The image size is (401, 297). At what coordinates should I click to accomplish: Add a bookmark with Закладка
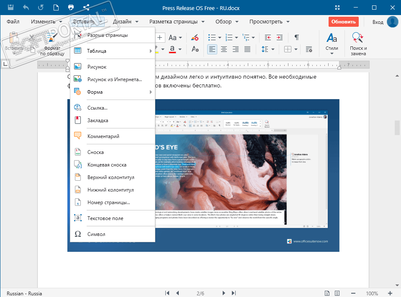113,120
